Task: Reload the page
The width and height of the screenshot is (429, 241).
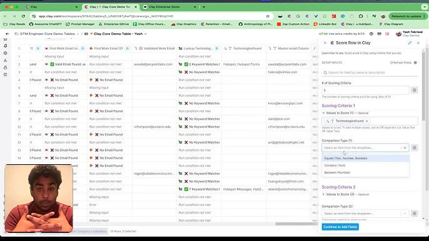Action: pos(23,16)
